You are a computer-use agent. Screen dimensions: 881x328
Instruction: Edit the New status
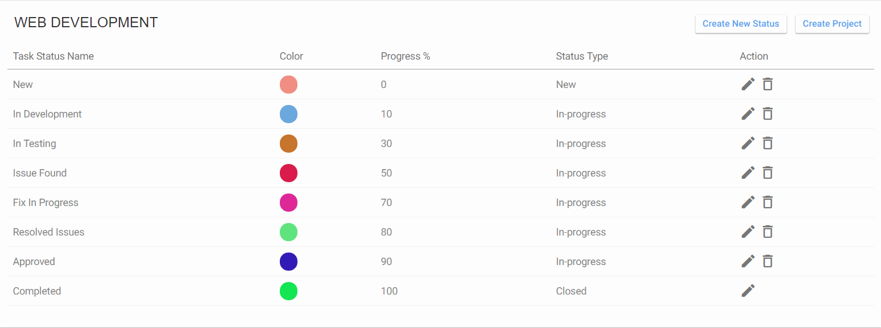click(x=748, y=84)
